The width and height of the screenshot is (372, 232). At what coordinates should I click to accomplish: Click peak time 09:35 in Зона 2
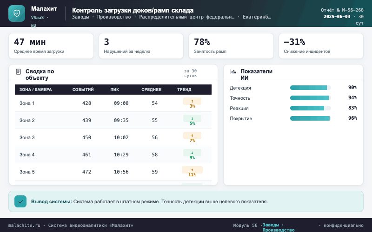coord(121,120)
